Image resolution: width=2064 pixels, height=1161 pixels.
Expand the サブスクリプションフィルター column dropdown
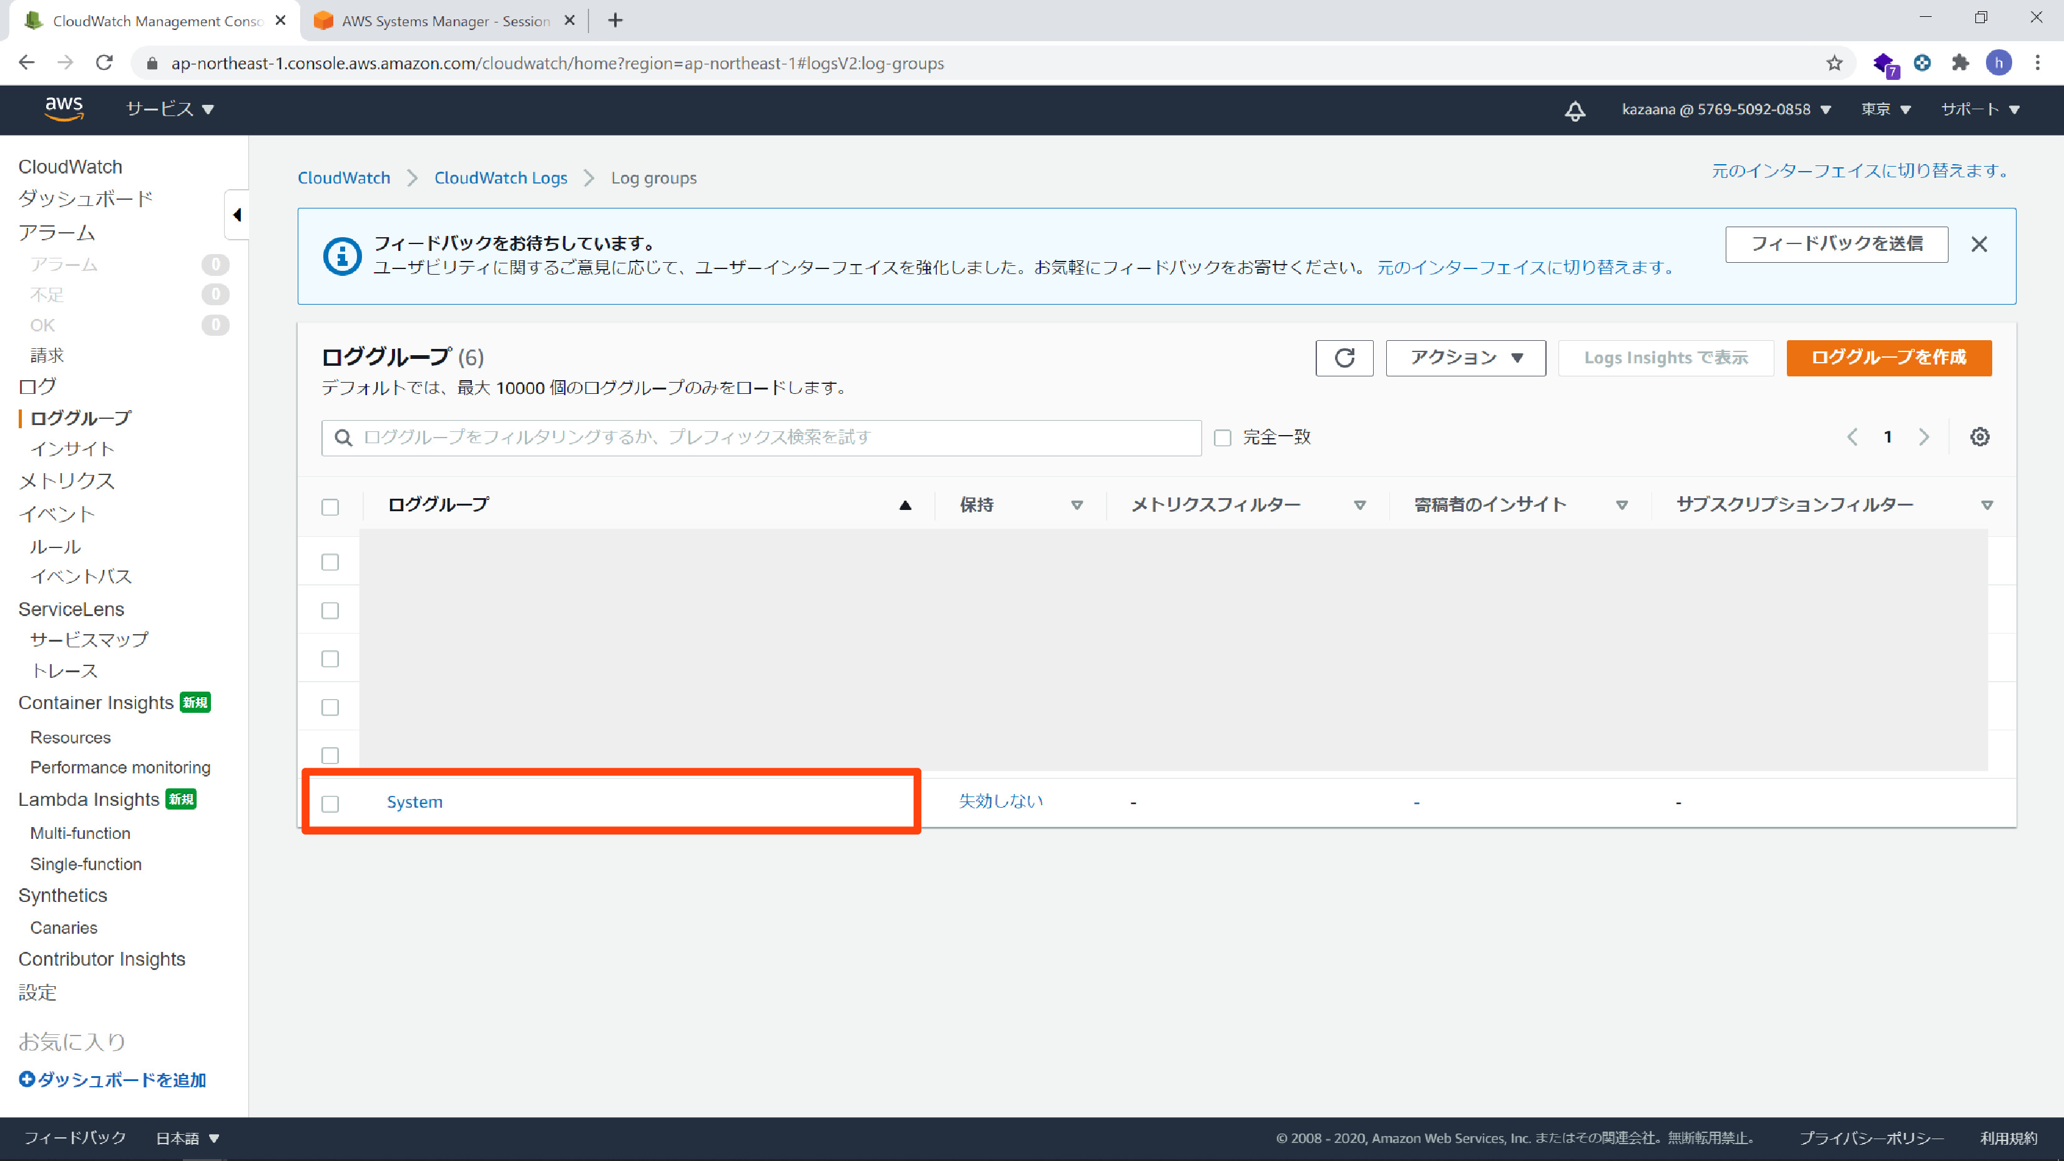click(1987, 504)
